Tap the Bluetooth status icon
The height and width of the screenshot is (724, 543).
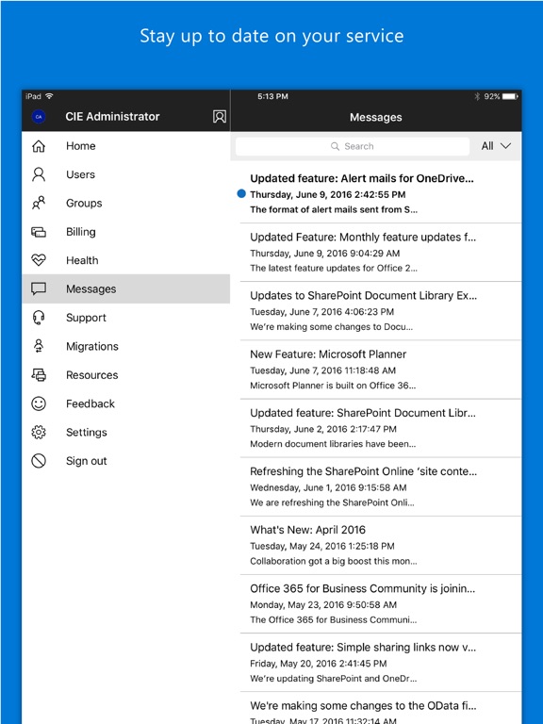(477, 96)
